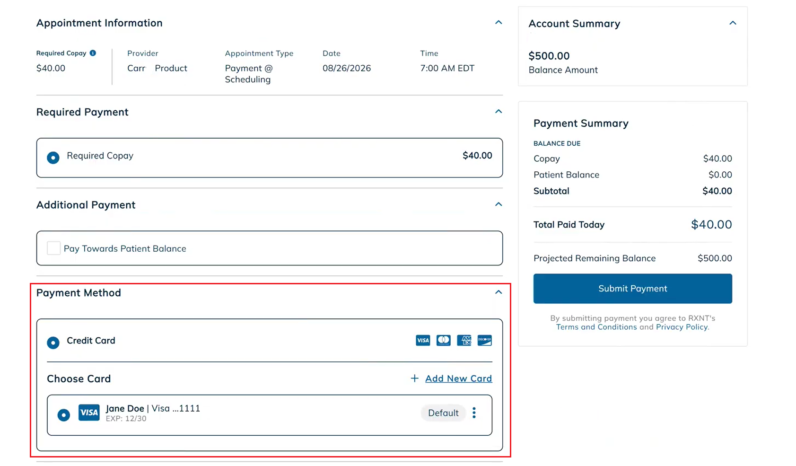Viewport: 796px width, 466px height.
Task: Select the Credit Card radio button
Action: pos(53,343)
